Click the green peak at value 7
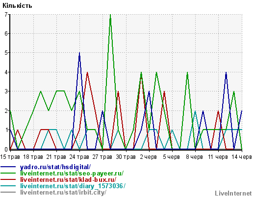 (110, 15)
